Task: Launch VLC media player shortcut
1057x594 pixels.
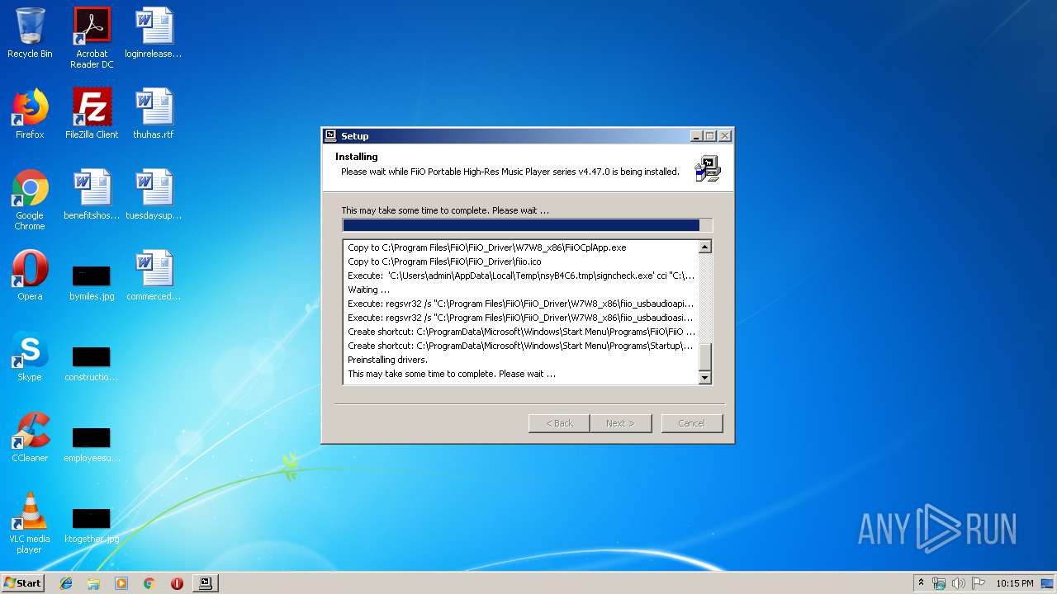Action: 30,523
